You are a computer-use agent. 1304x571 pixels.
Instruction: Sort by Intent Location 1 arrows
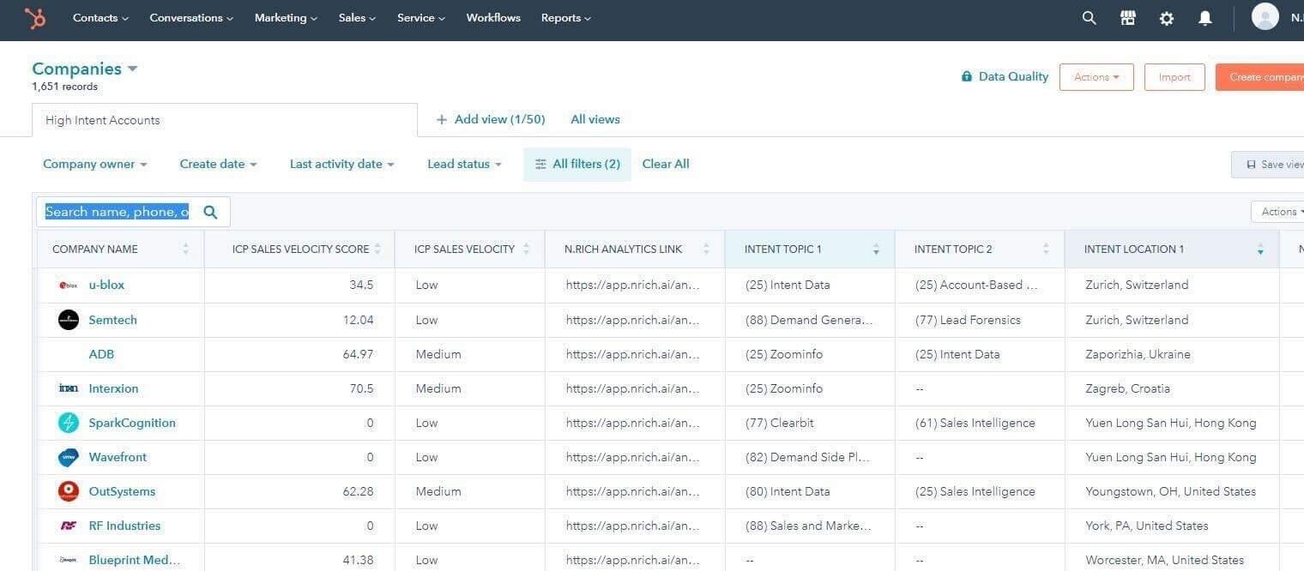(x=1260, y=249)
